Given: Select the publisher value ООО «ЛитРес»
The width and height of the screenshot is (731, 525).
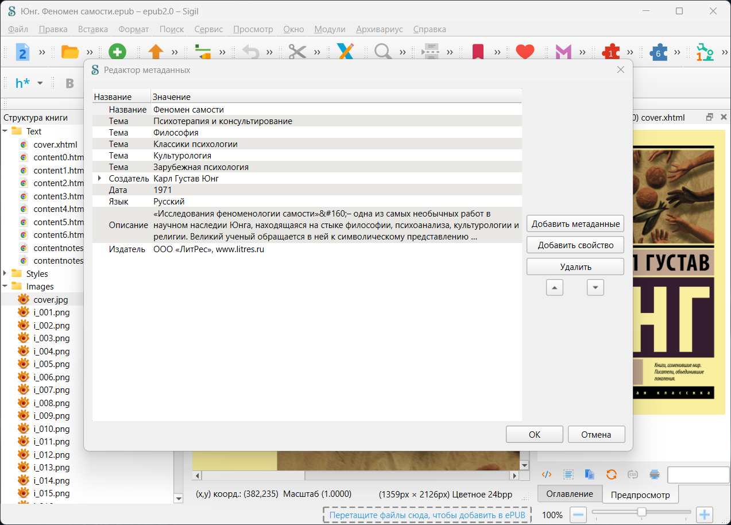Looking at the screenshot, I should click(x=208, y=249).
